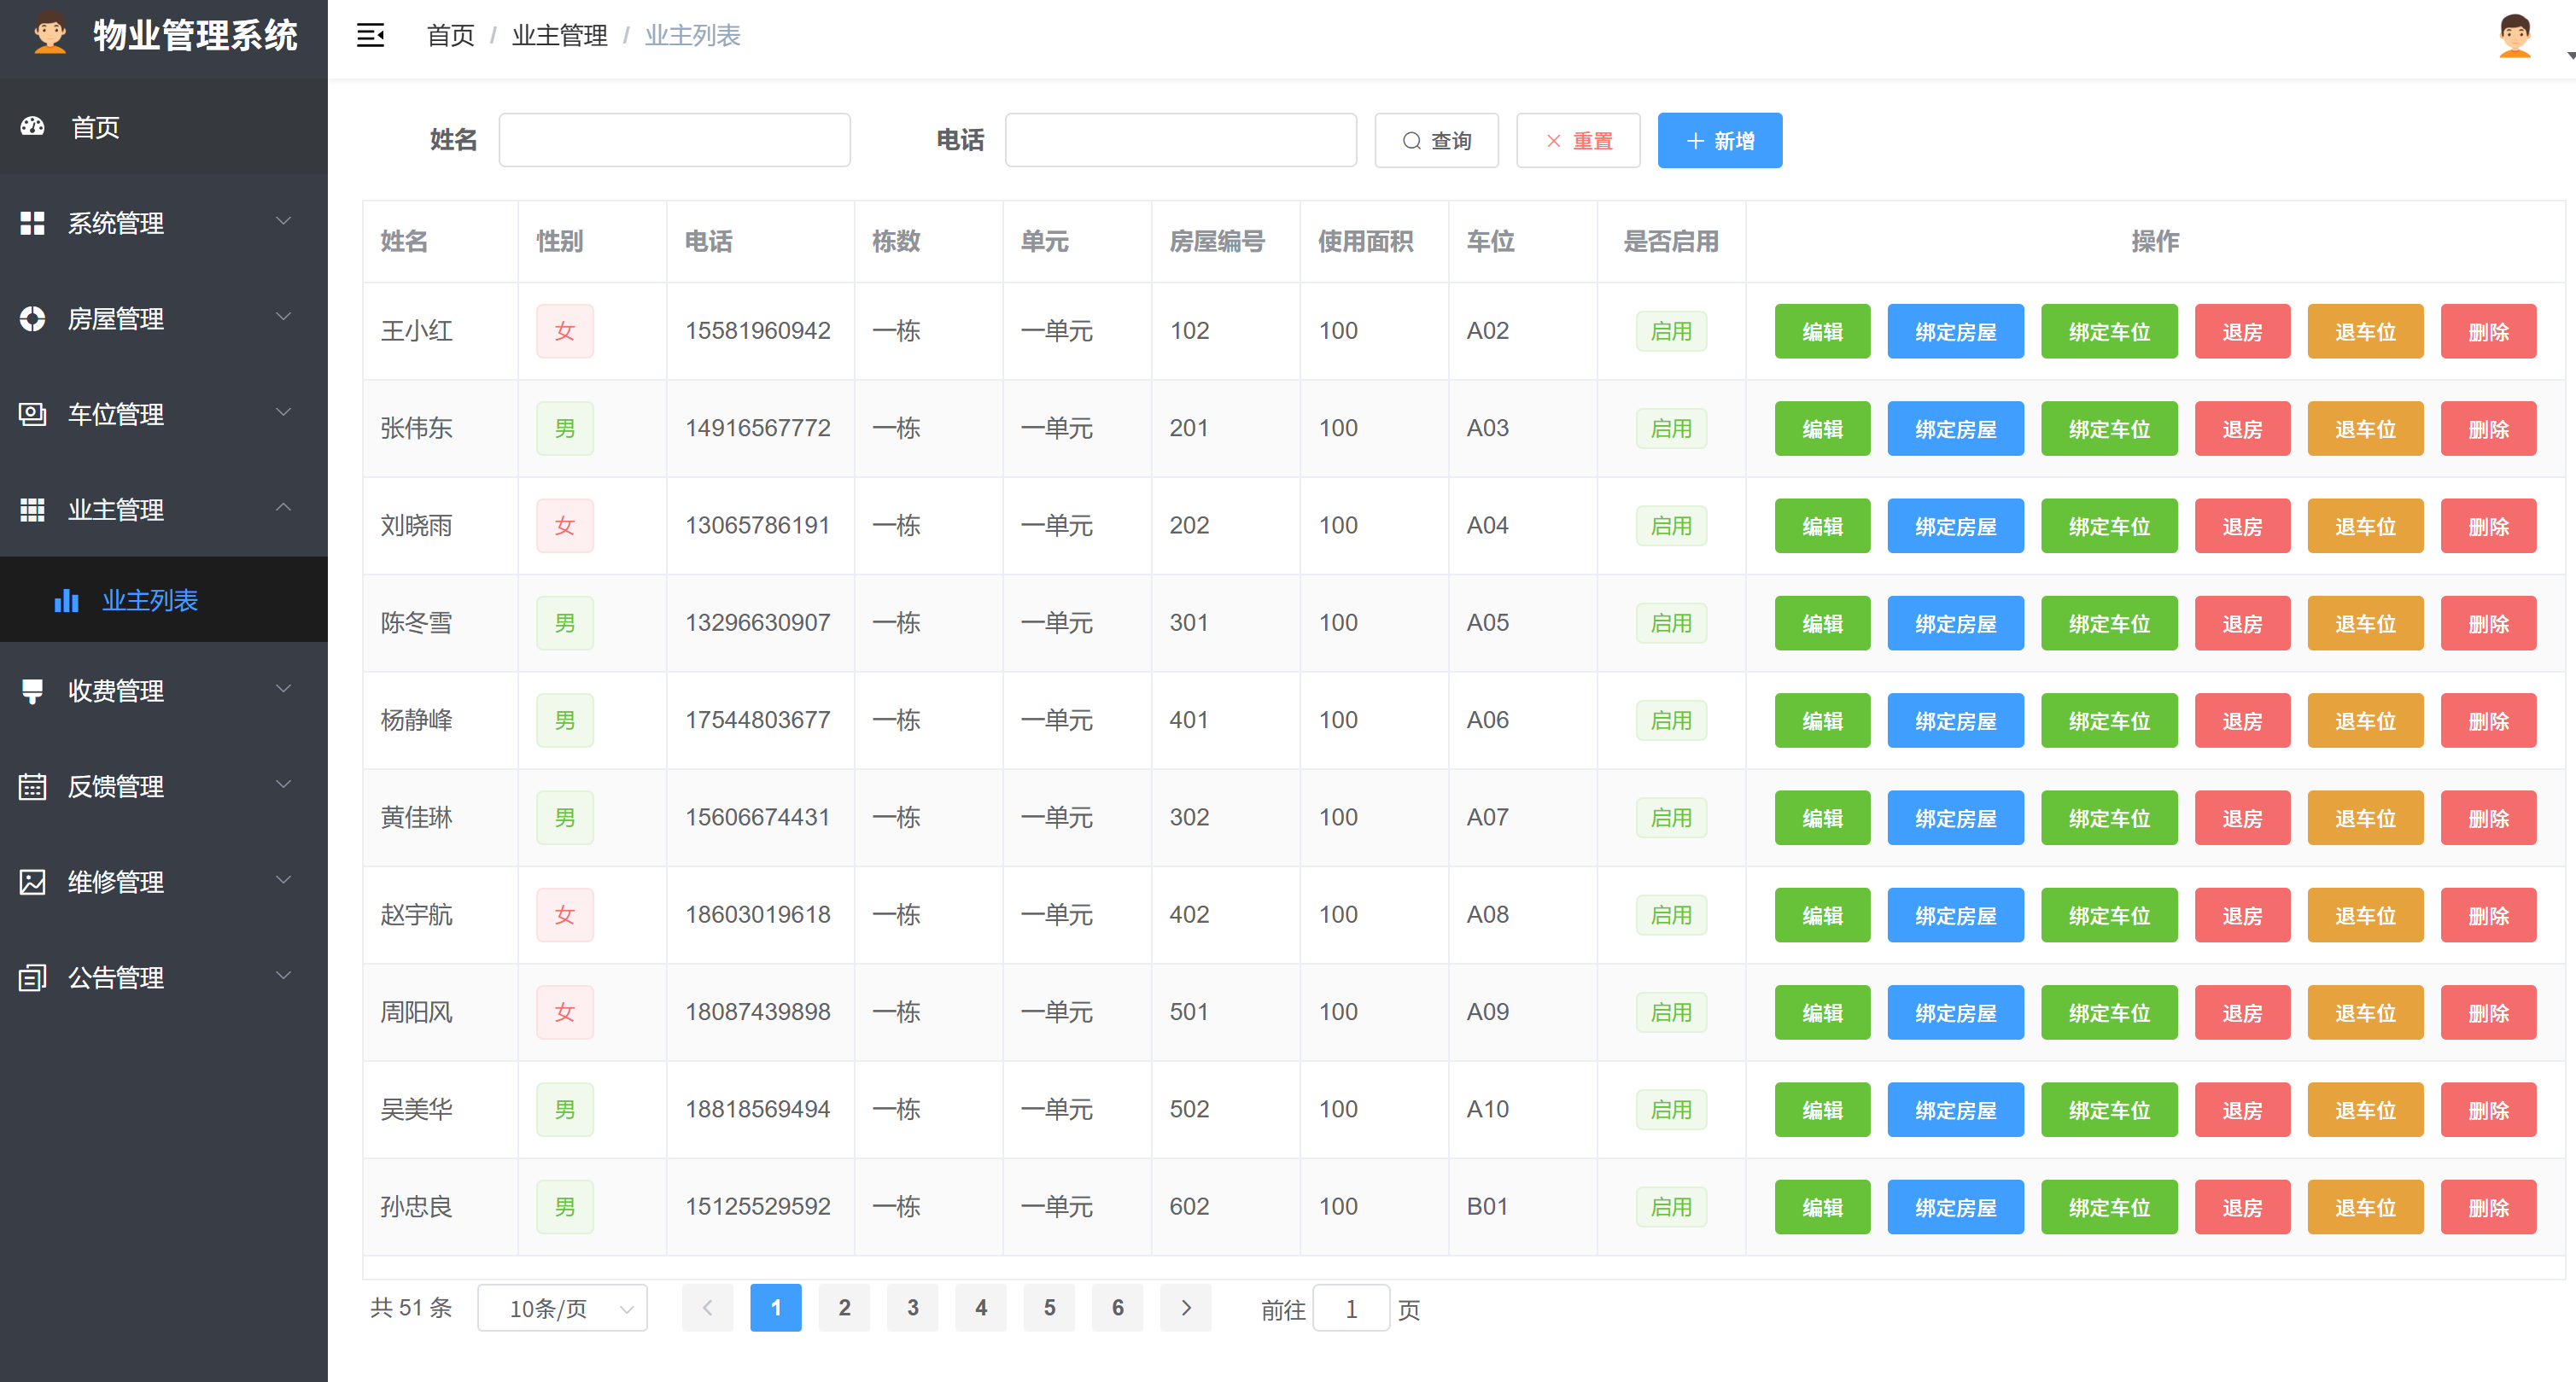Expand the 收费管理 submenu chevron
Image resolution: width=2576 pixels, height=1382 pixels.
point(284,689)
